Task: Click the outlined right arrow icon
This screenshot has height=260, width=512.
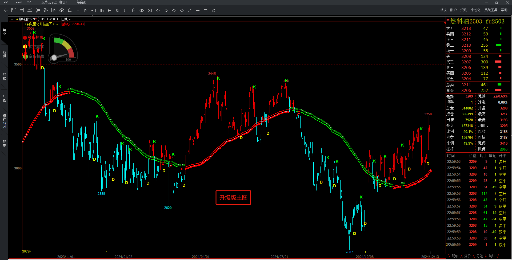Action: 166,10
